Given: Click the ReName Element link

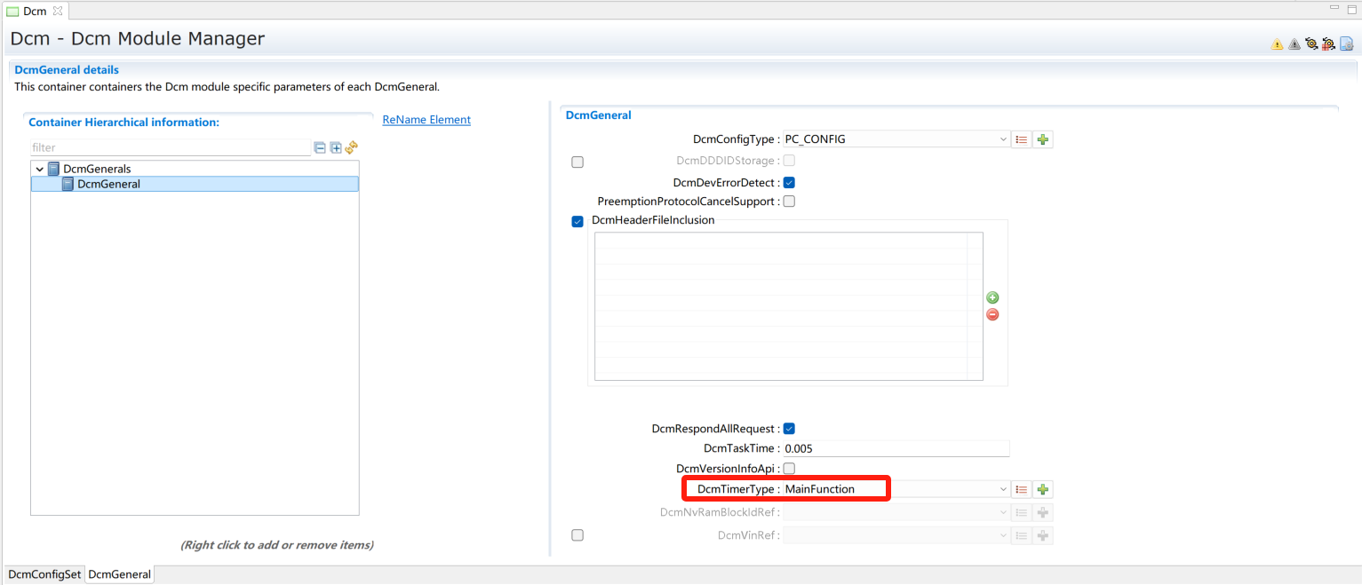Looking at the screenshot, I should pos(426,120).
